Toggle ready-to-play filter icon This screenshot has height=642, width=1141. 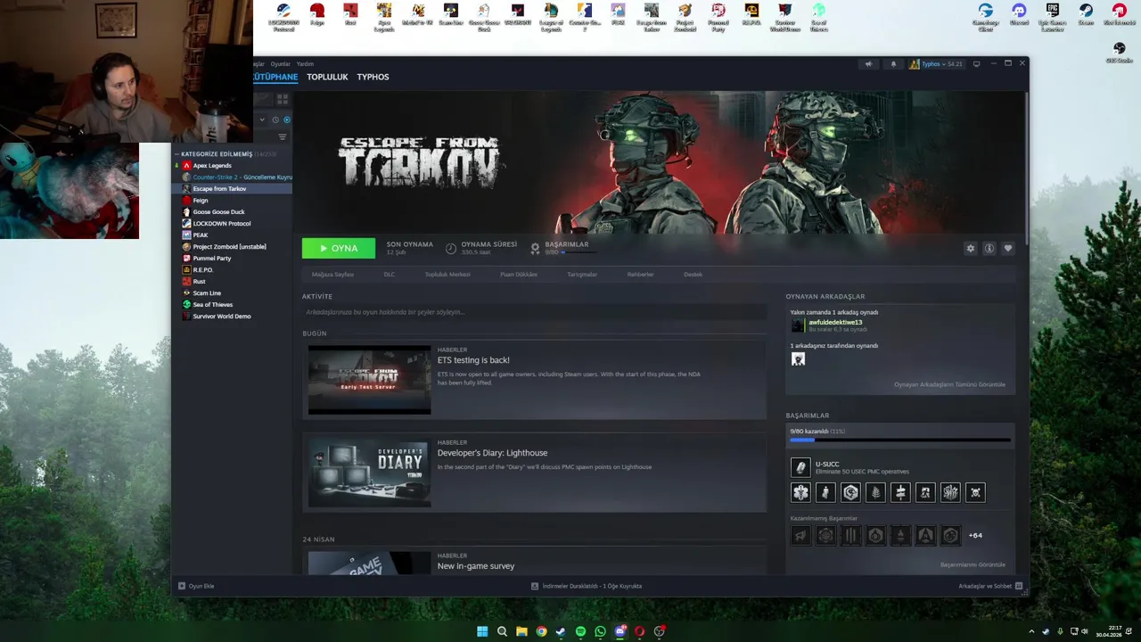[x=286, y=119]
